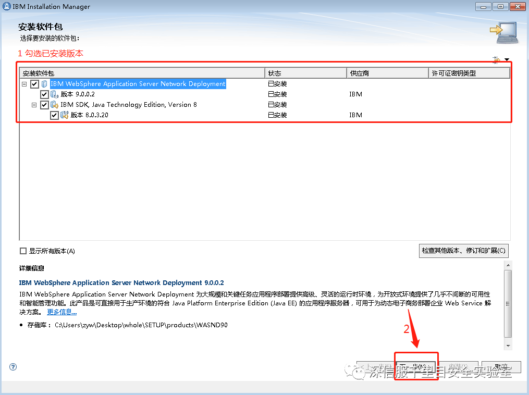Click the 取消 (Cancel) button
529x395 pixels.
(501, 367)
